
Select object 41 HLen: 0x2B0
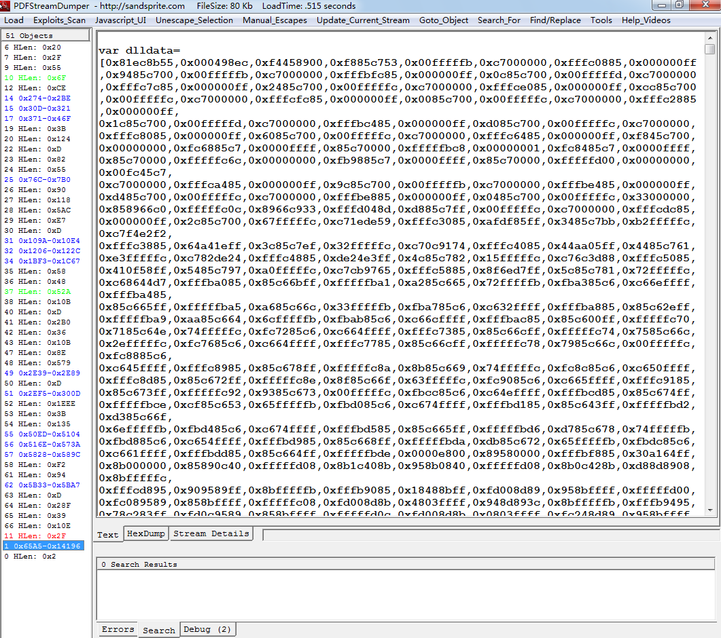click(x=37, y=322)
